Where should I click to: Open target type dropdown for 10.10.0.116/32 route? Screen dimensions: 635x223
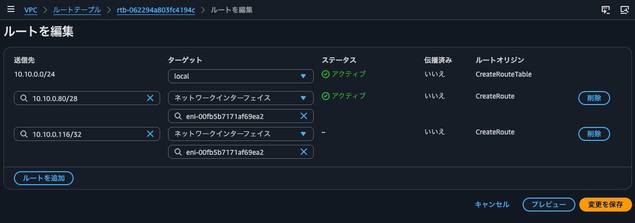click(241, 134)
